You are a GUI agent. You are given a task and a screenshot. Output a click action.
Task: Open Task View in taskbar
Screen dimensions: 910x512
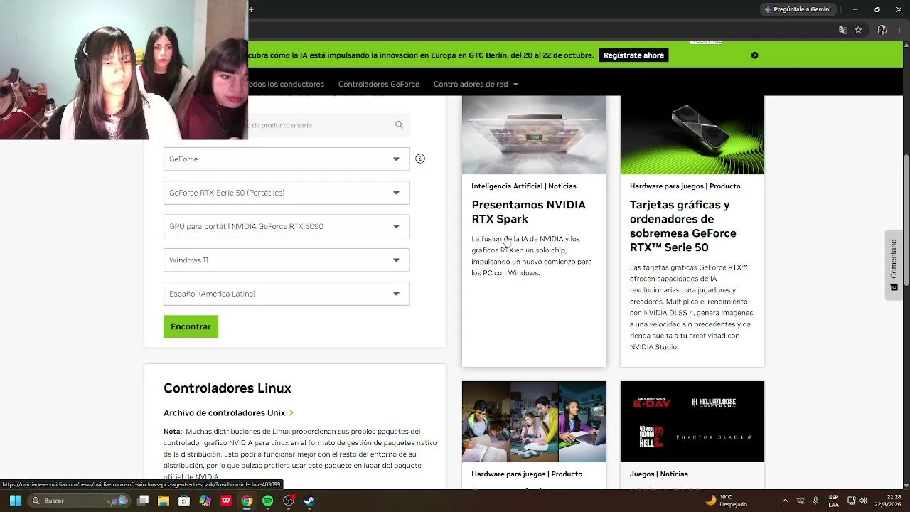tap(143, 501)
